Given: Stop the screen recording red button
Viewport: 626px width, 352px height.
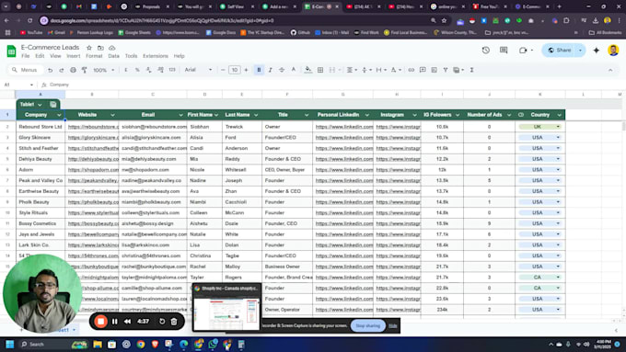Looking at the screenshot, I should tap(100, 322).
